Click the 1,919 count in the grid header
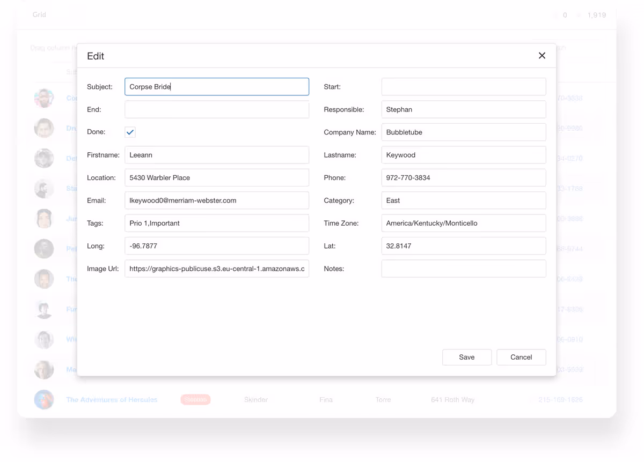Screen dimensions: 644x462 (596, 15)
